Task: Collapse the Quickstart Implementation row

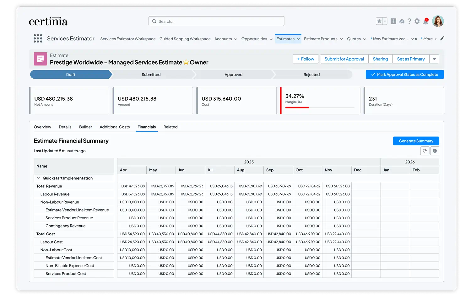Action: [x=39, y=178]
